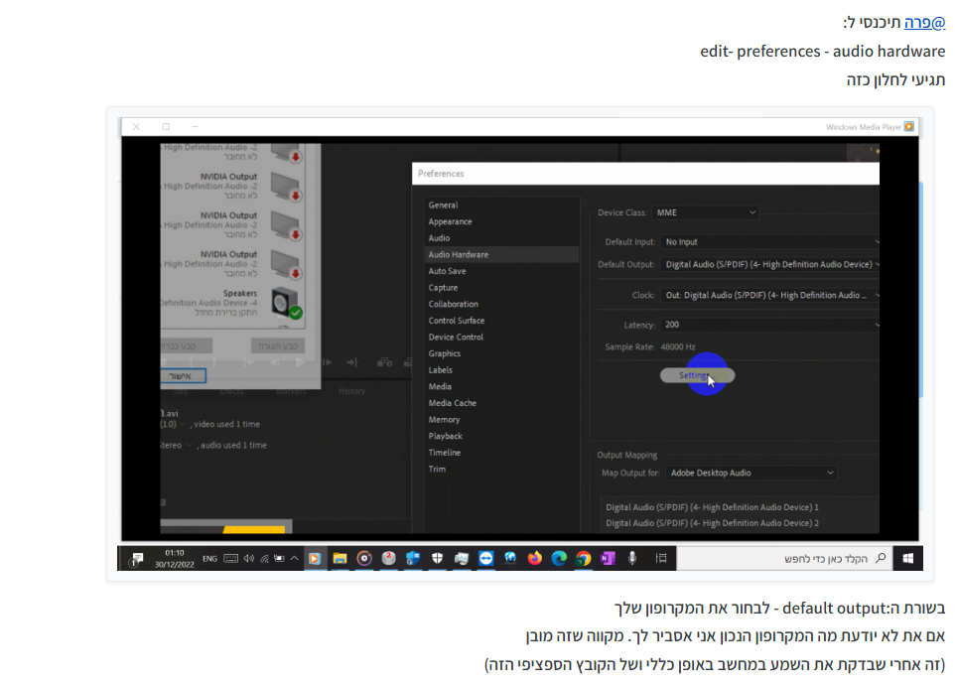Screen dimensions: 957x686
Task: Open the Device Class MME dropdown
Action: coord(706,212)
